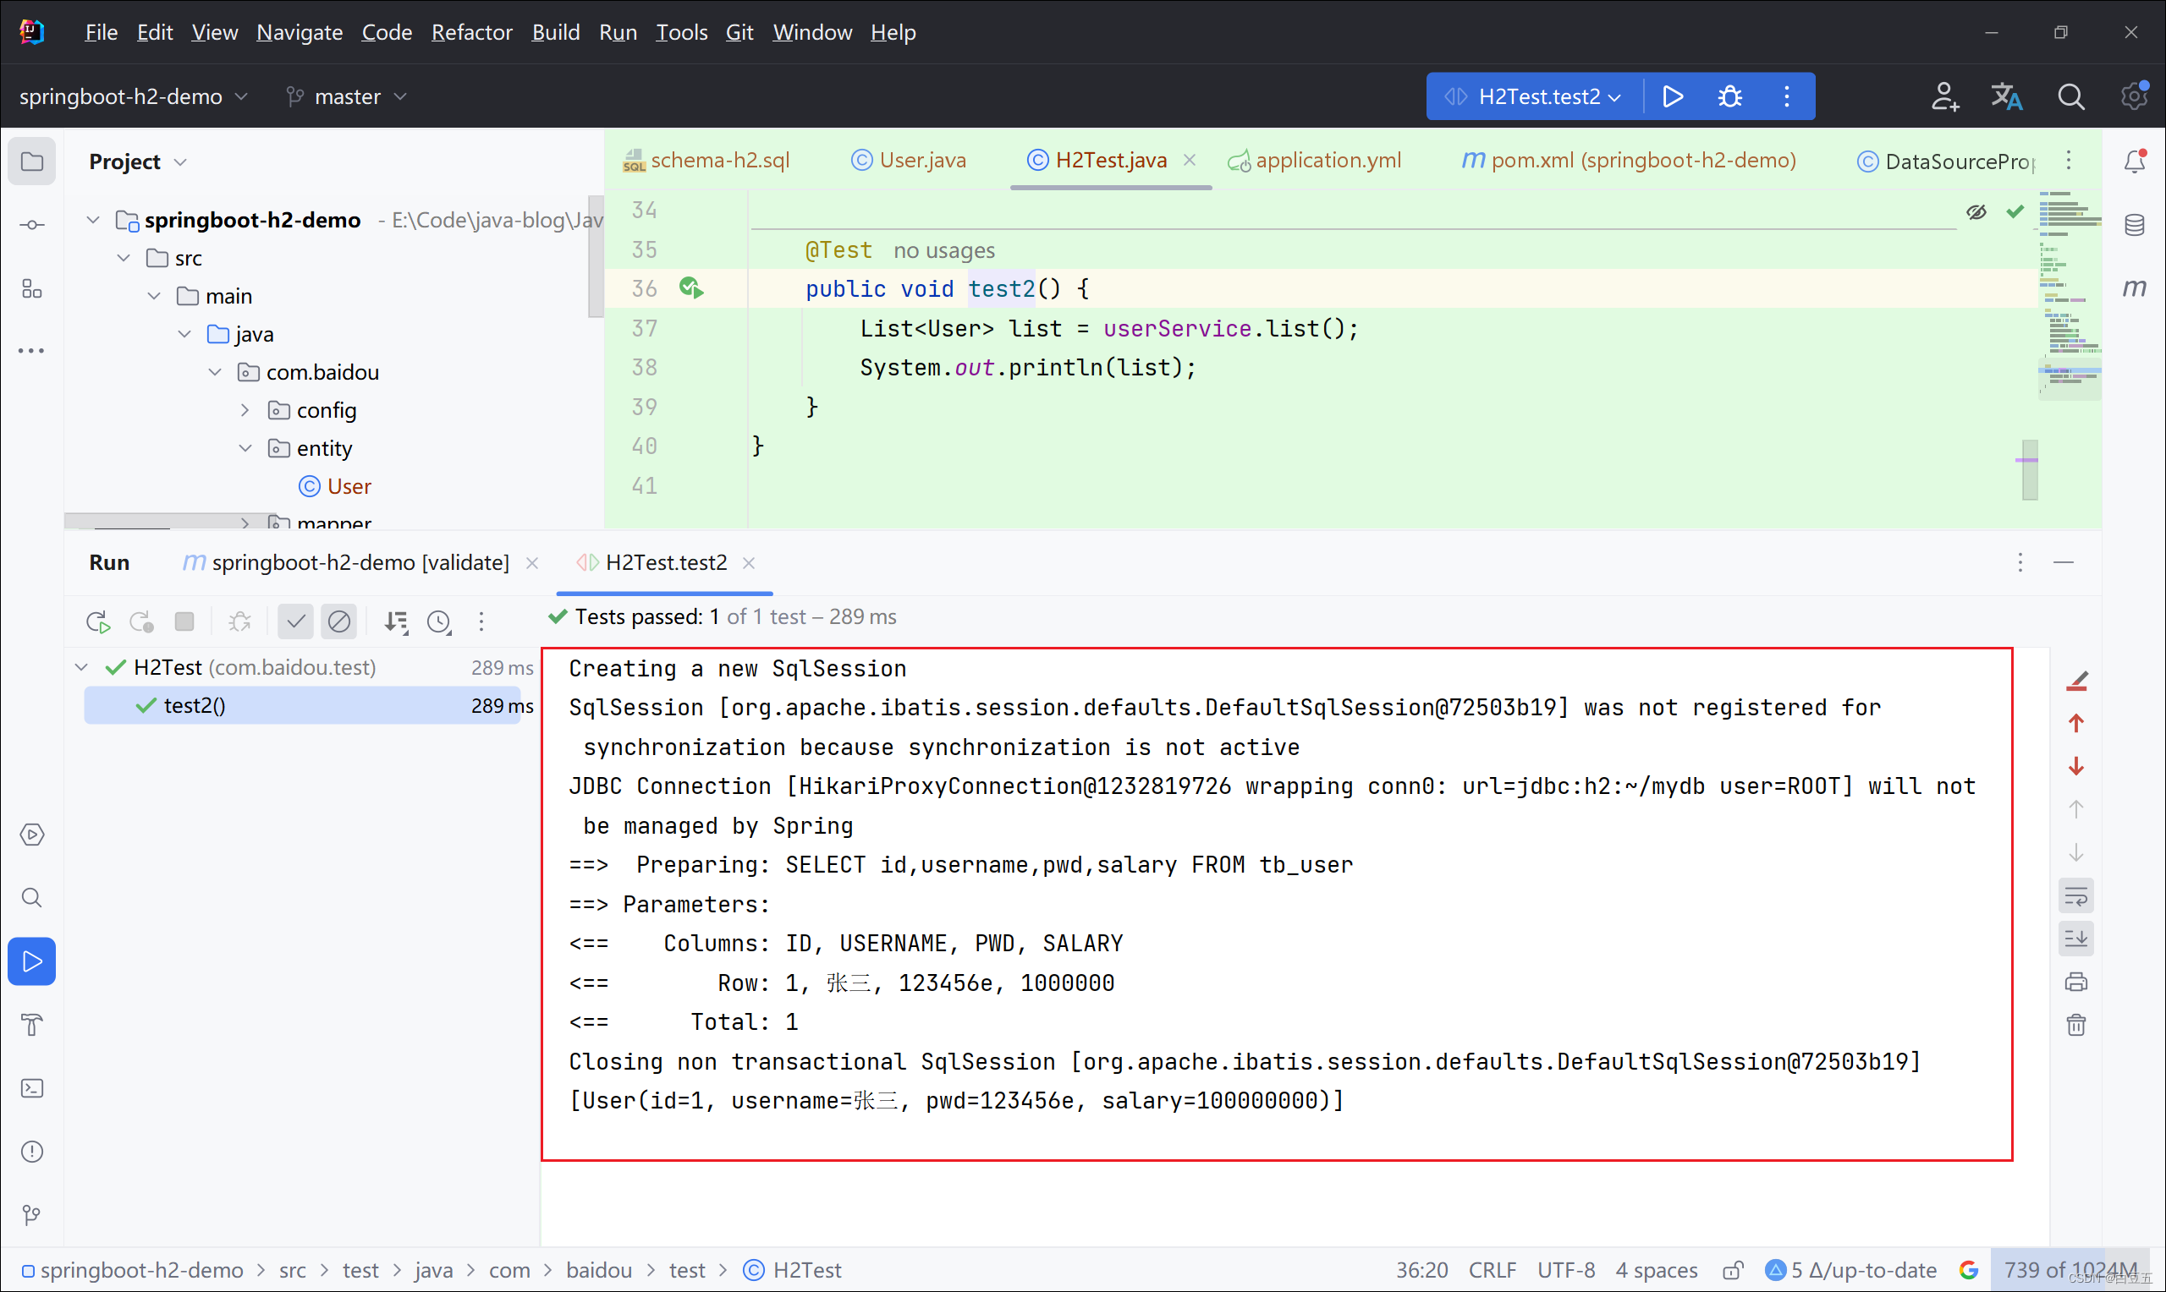Open the 5 Δ/up-to-date git status

(x=1850, y=1270)
